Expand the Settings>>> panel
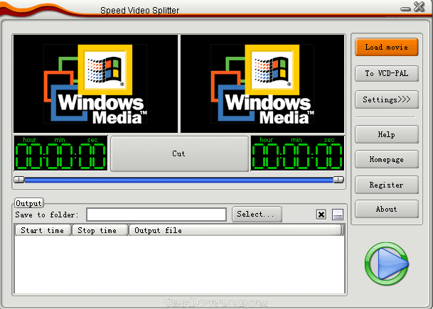The height and width of the screenshot is (309, 433). (x=387, y=99)
